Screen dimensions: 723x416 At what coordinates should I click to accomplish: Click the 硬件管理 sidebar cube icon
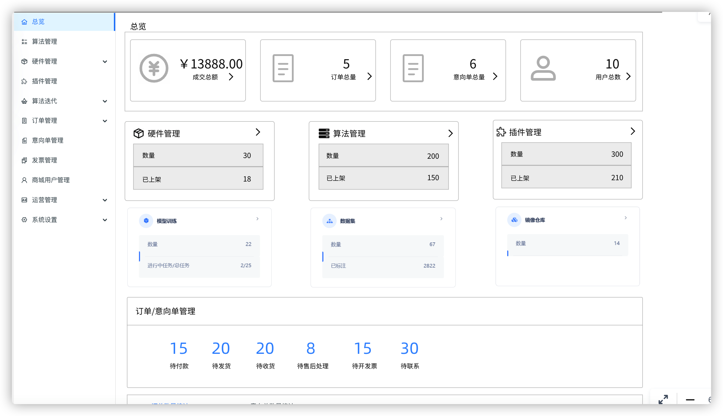[24, 62]
